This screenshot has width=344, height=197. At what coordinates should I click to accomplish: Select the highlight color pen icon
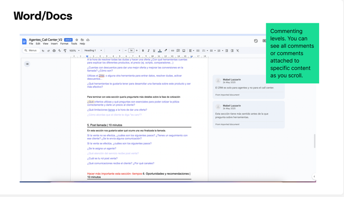[x=166, y=51]
